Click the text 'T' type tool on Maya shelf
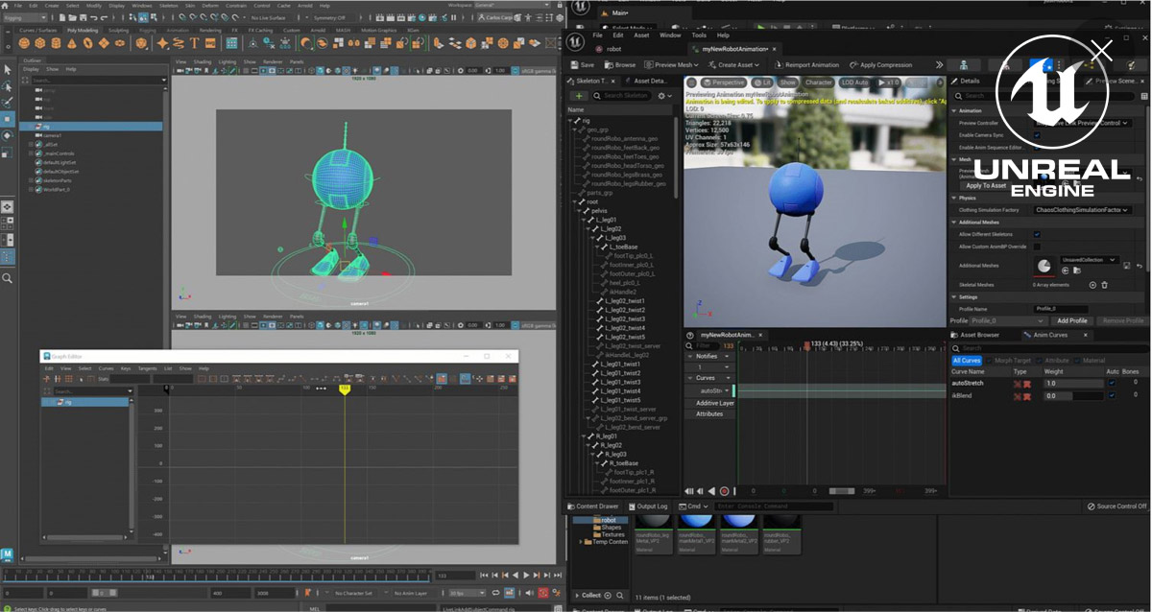Viewport: 1152px width, 612px height. pyautogui.click(x=194, y=43)
